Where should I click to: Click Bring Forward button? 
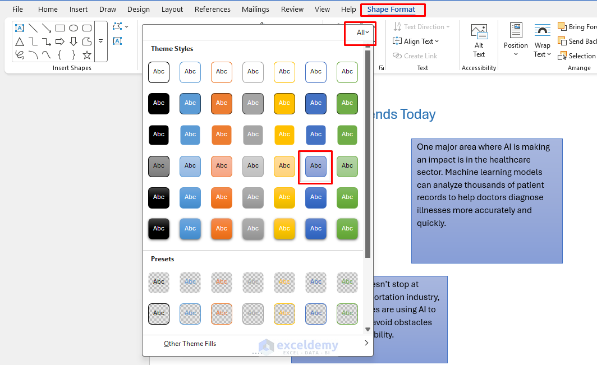point(577,27)
